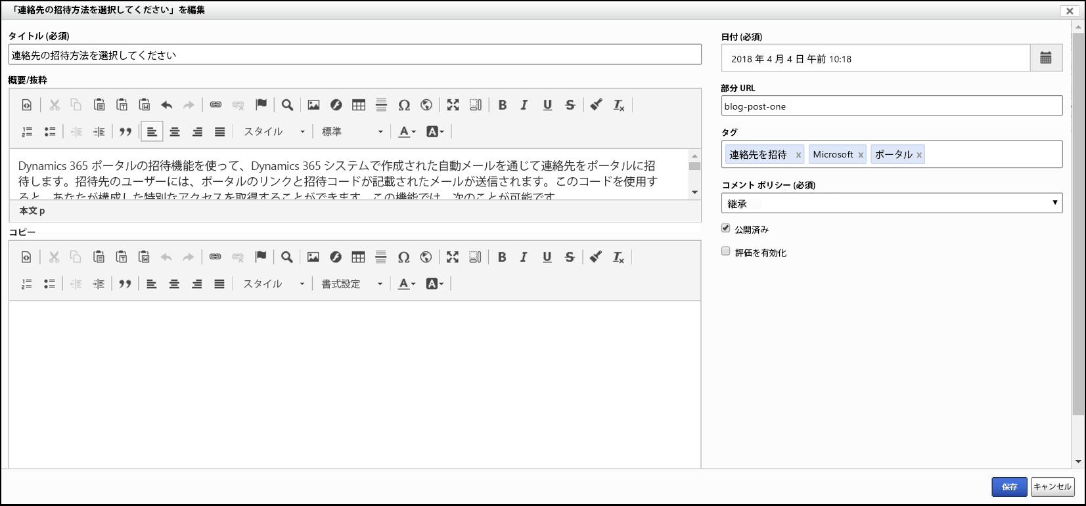
Task: Click the empty copy editor text area
Action: 355,385
